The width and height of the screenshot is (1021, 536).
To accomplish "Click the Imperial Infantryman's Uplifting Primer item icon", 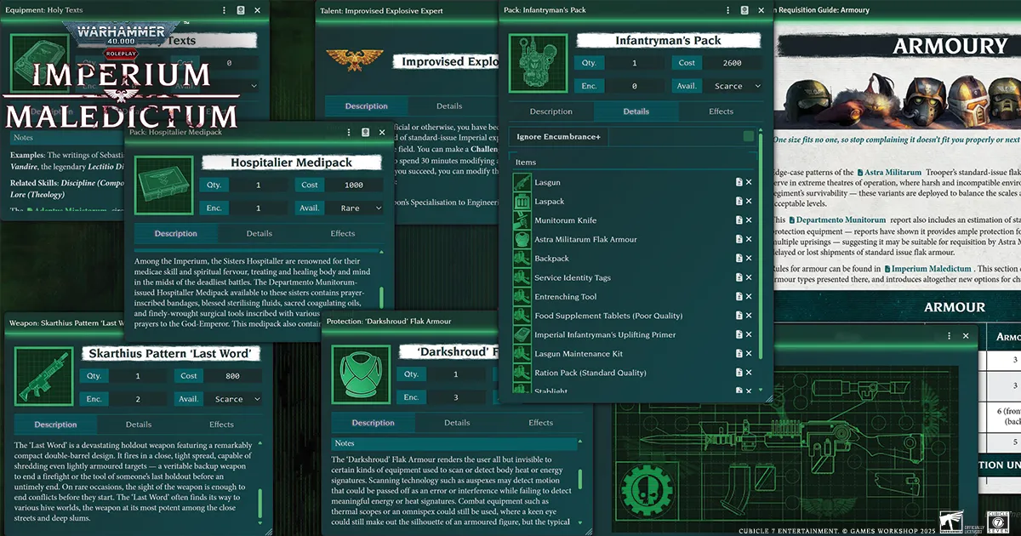I will 522,334.
